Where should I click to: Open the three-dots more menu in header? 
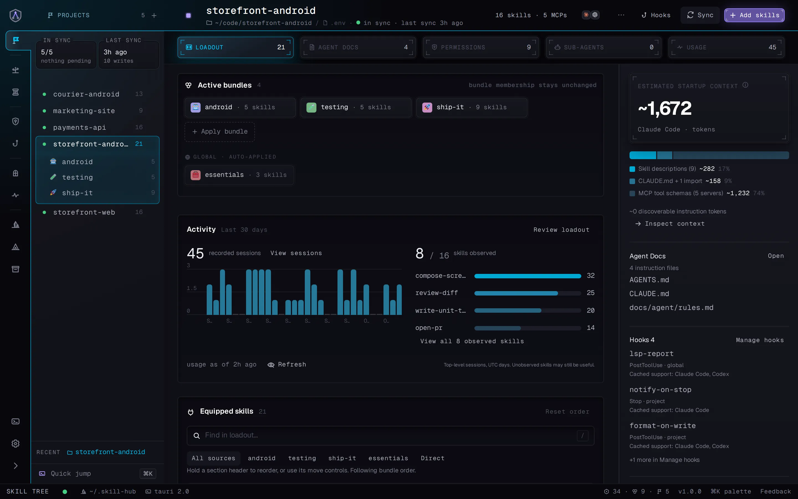click(x=621, y=15)
